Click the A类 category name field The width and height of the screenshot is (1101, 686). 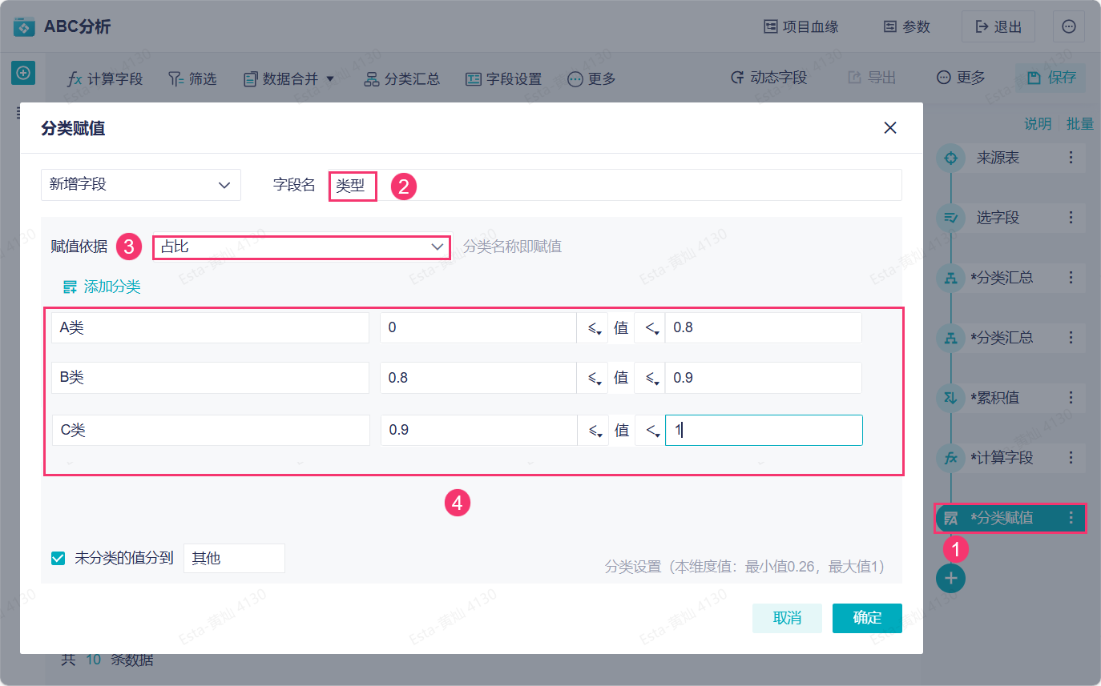[x=210, y=327]
